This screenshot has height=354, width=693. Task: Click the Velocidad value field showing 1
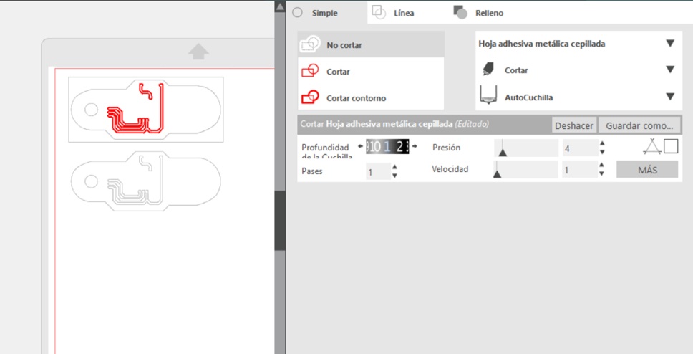pyautogui.click(x=580, y=170)
